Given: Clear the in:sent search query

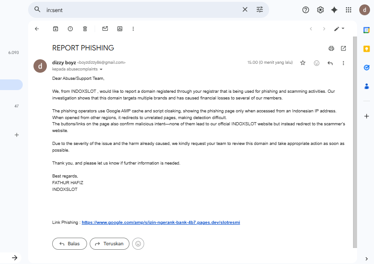Looking at the screenshot, I should point(245,9).
